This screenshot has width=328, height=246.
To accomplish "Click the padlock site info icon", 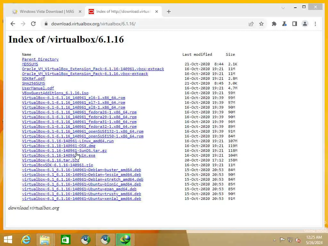I will click(x=46, y=24).
